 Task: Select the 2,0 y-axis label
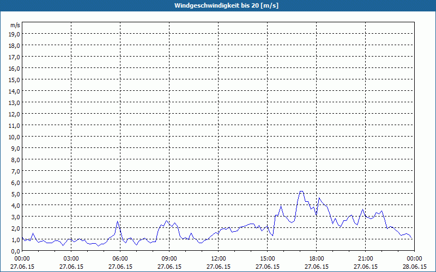point(16,228)
